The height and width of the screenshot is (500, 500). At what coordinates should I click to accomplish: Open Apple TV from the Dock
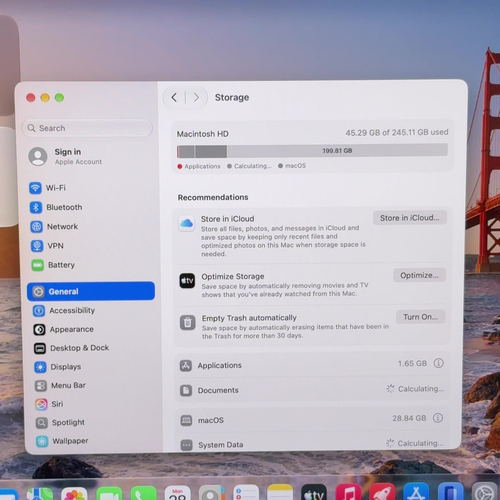[x=313, y=493]
